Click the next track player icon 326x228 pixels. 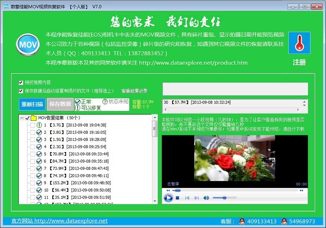(x=196, y=198)
